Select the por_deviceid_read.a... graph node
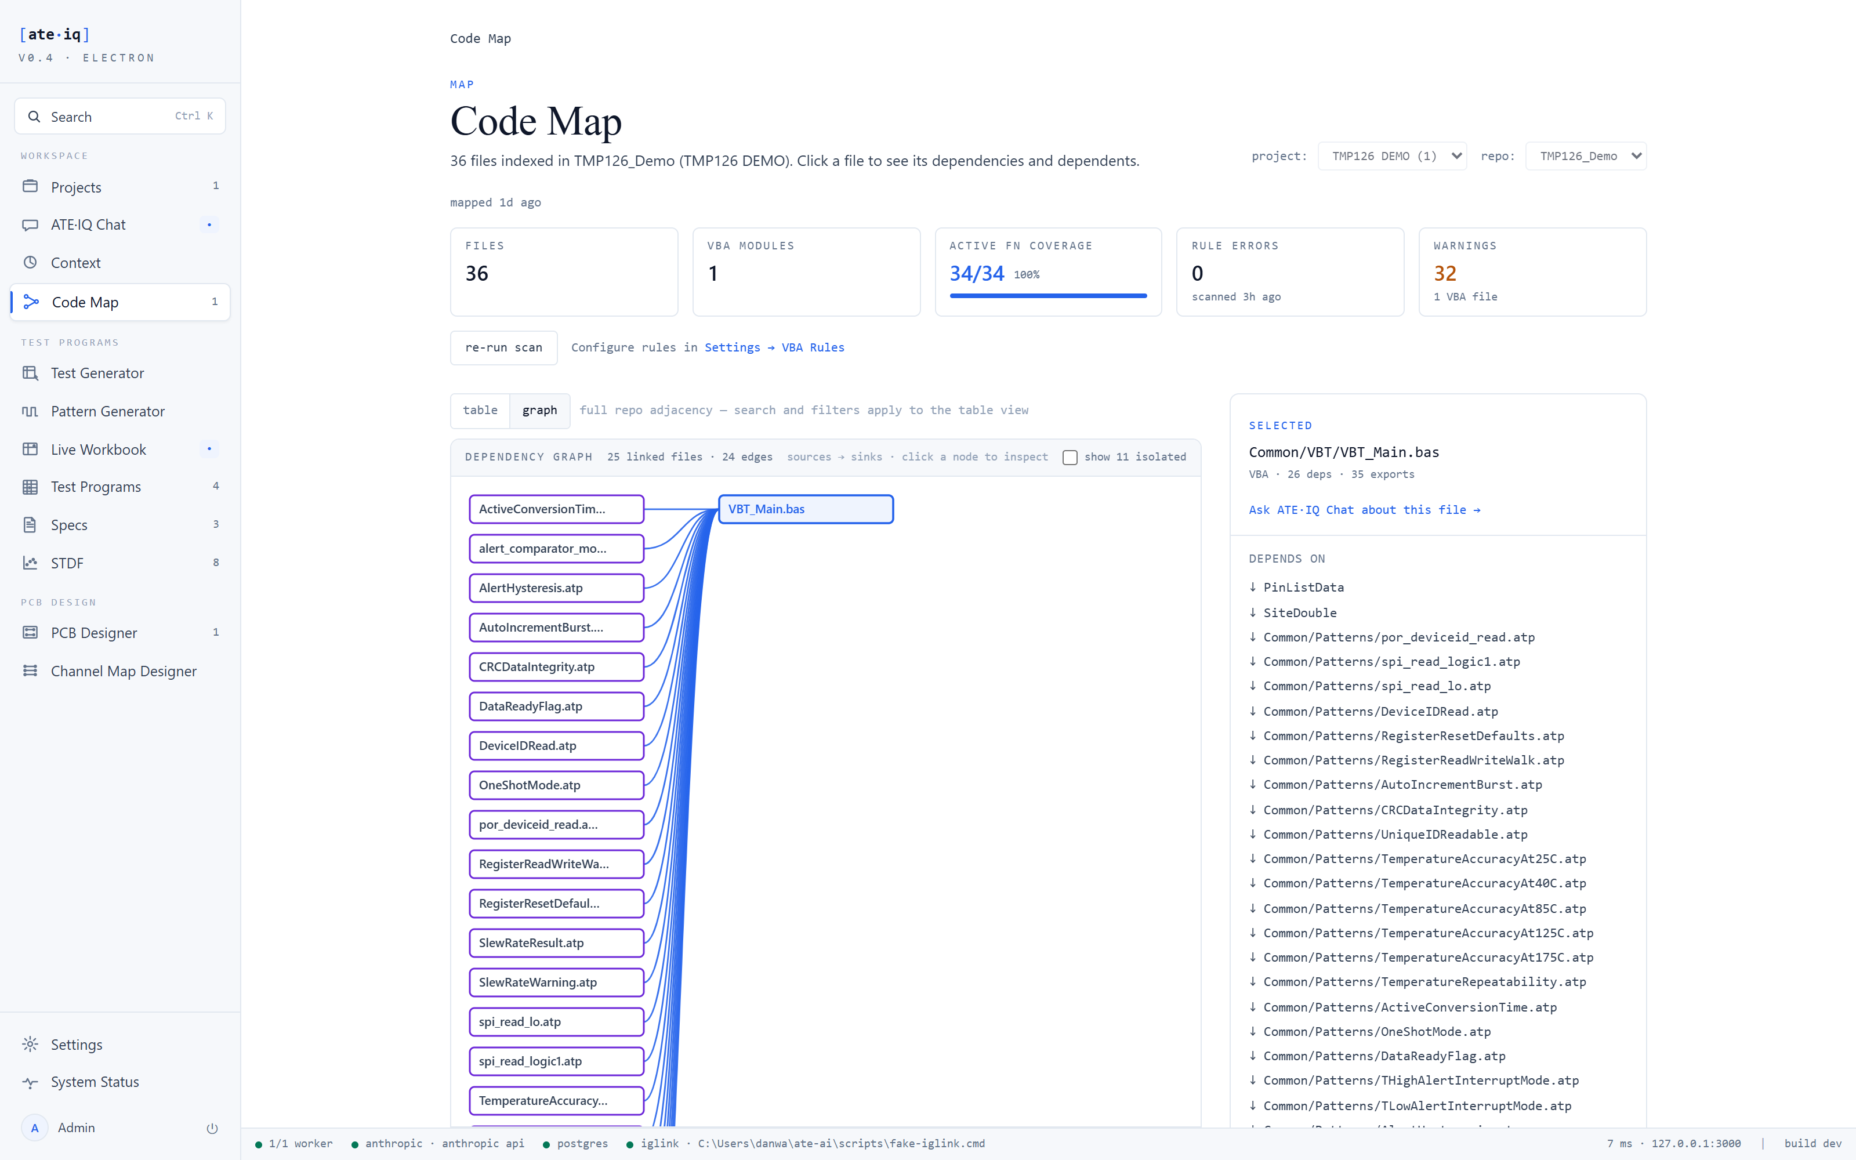 coord(557,825)
